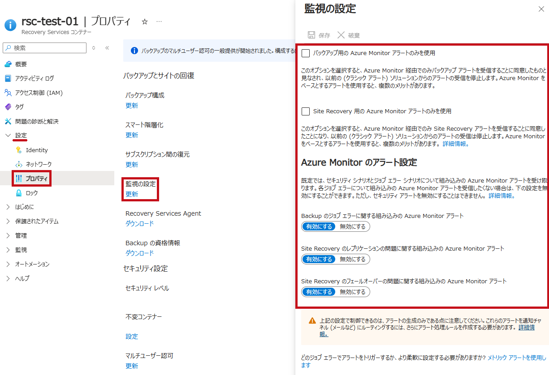Image resolution: width=549 pixels, height=375 pixels.
Task: Click 更新 under サブスクリプション間の復元
Action: coord(132,165)
